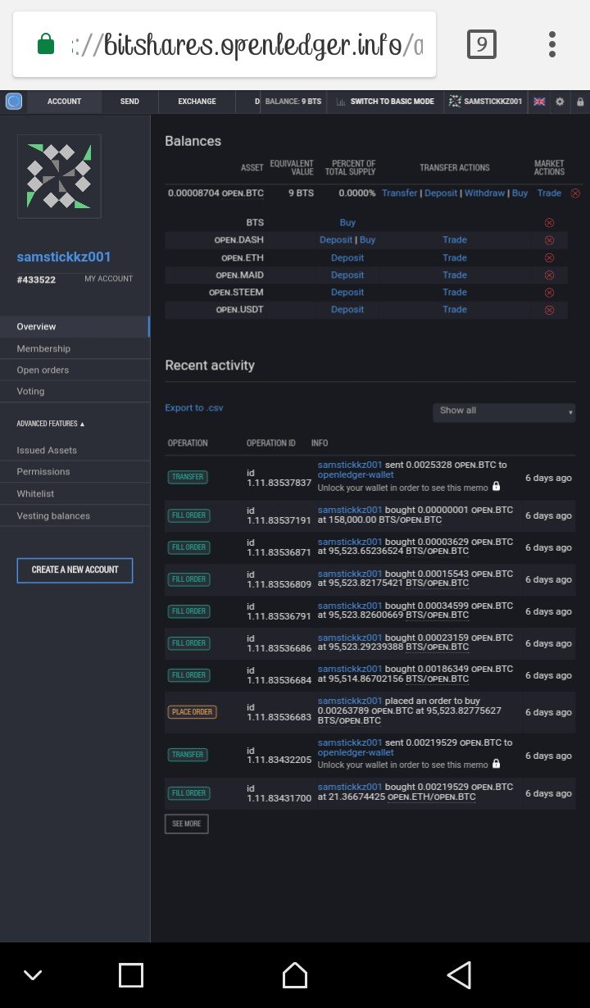Select Membership in sidebar
Viewport: 590px width, 1008px height.
click(75, 348)
